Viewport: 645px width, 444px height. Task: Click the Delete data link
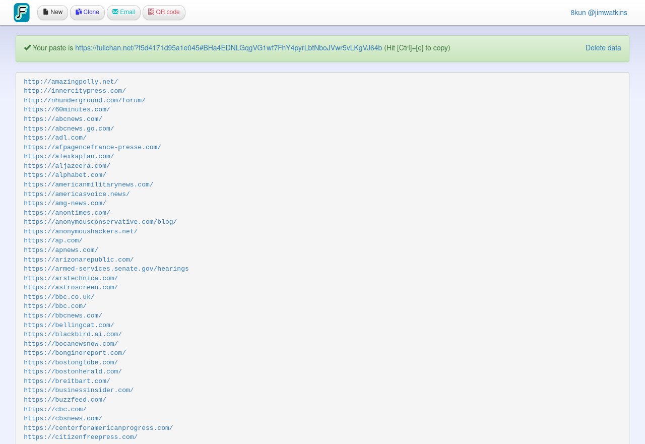pyautogui.click(x=603, y=48)
